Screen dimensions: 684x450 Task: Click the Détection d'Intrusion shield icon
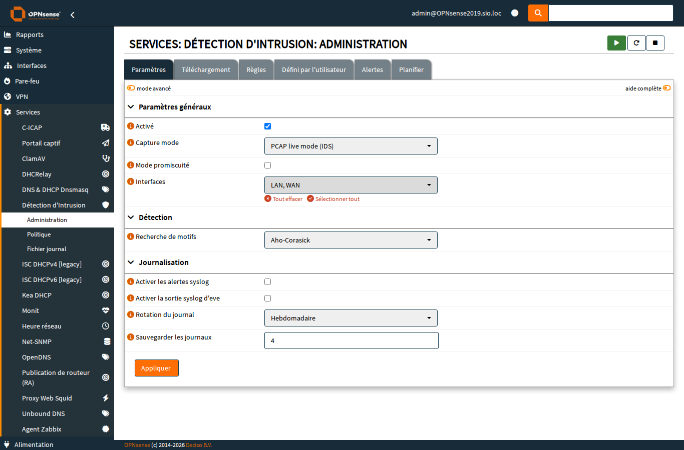[106, 205]
